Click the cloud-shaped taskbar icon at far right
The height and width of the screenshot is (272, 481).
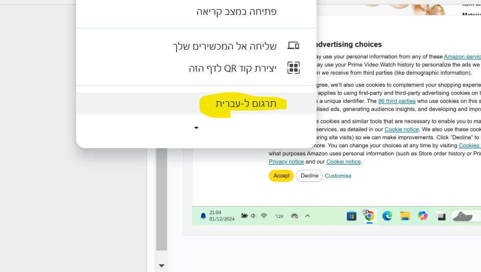click(x=463, y=216)
